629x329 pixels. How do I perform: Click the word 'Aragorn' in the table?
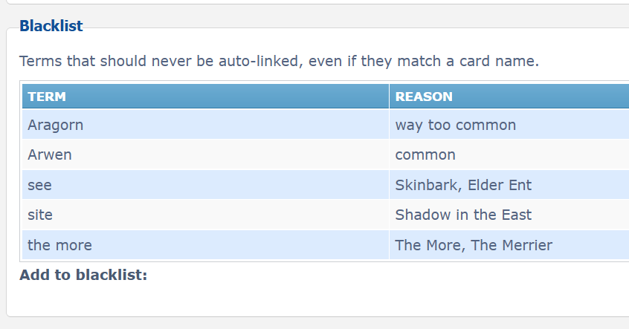(56, 125)
